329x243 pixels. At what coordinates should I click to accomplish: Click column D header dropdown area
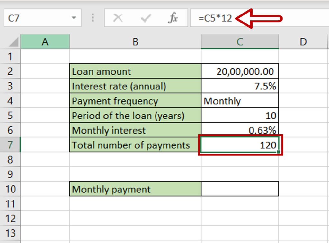pyautogui.click(x=303, y=42)
